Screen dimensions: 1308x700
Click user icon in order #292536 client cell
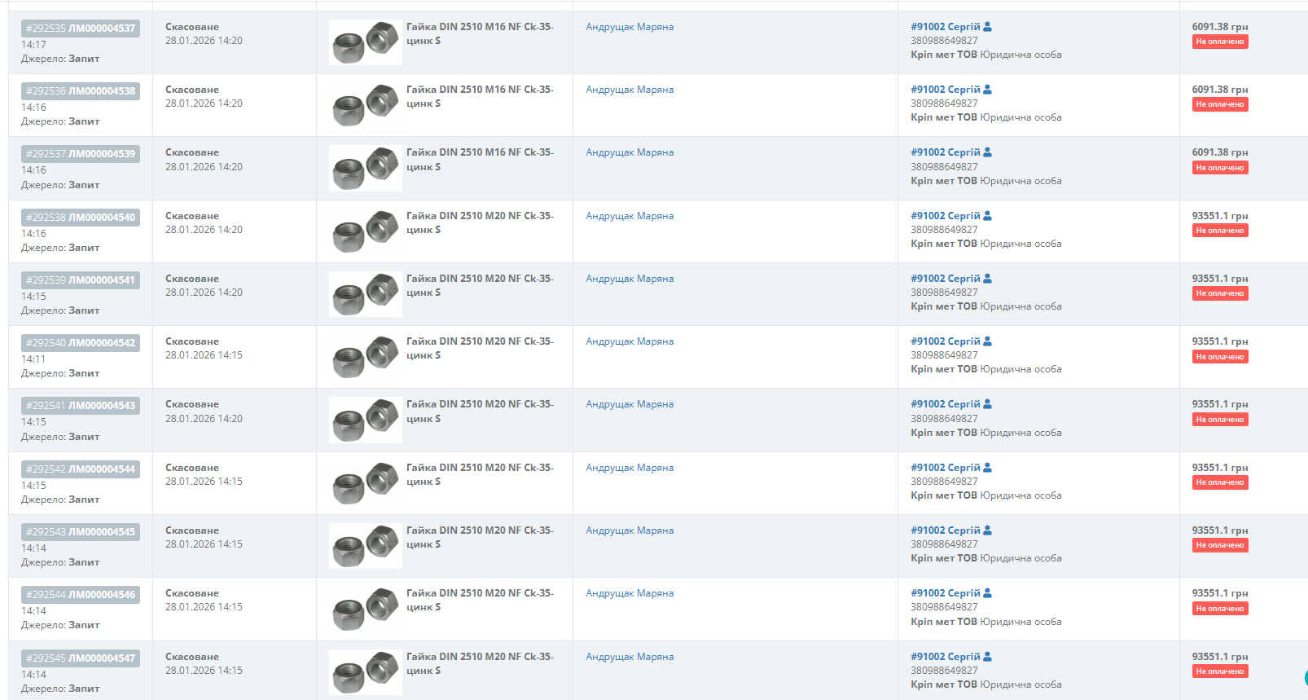coord(987,90)
